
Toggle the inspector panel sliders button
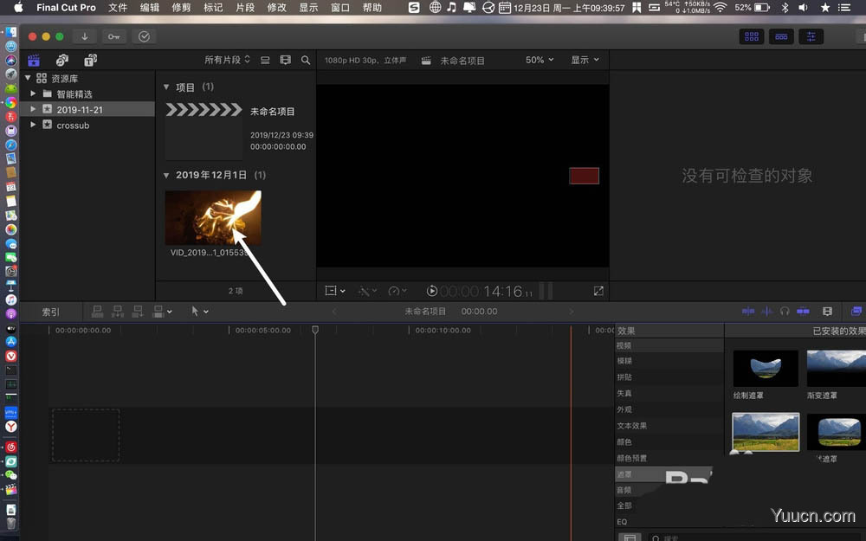[x=811, y=36]
